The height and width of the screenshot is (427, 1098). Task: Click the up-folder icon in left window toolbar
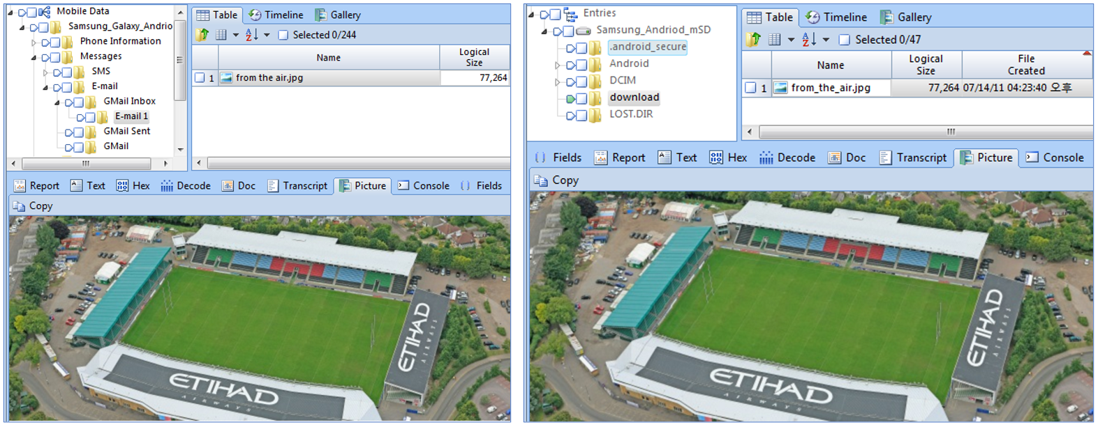click(202, 35)
